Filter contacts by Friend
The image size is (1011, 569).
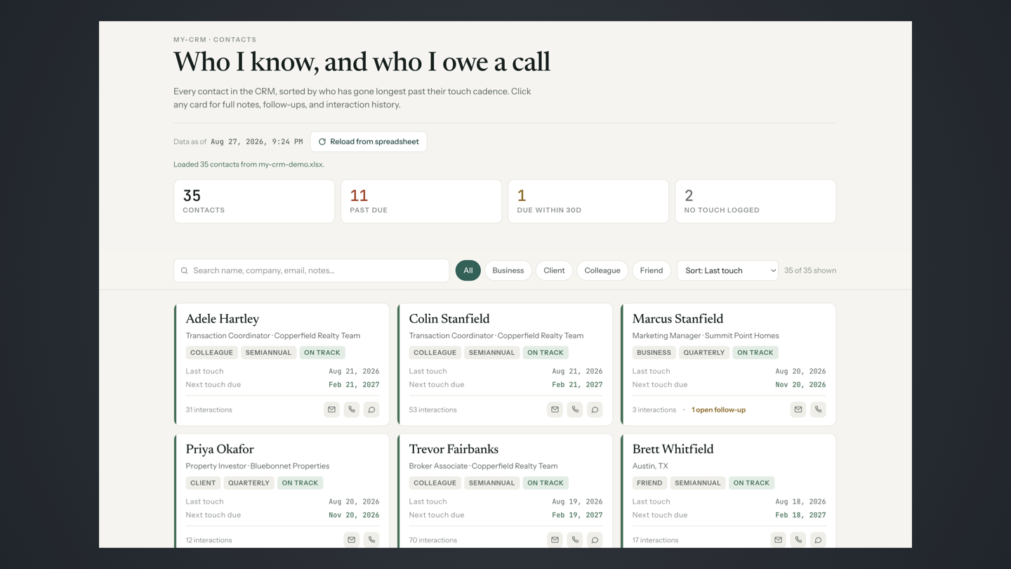[652, 270]
